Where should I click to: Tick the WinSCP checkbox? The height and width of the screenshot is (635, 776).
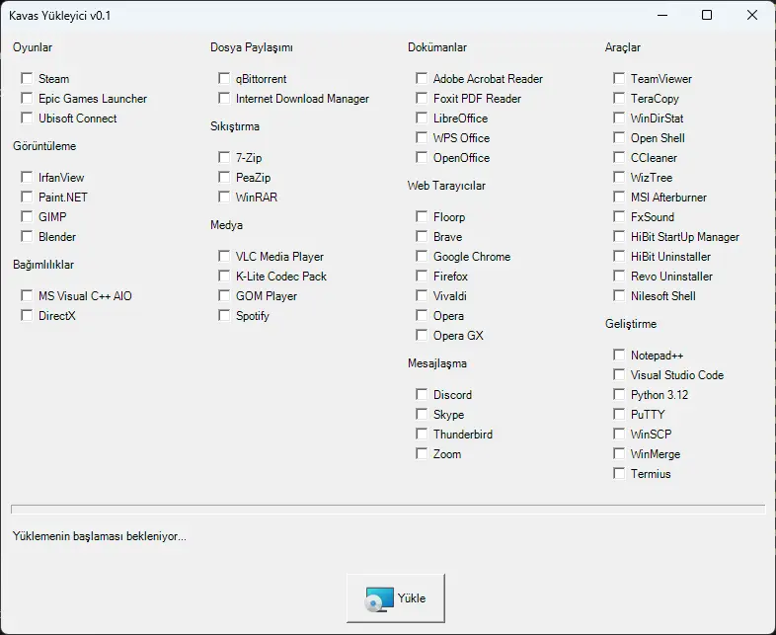click(x=619, y=435)
